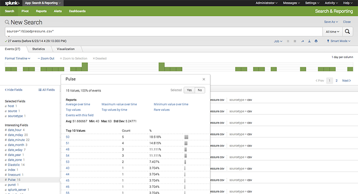Switch to Visualization tab
This screenshot has height=194, width=358.
coord(66,49)
